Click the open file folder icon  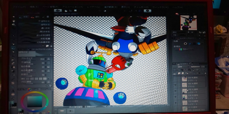click(70, 11)
